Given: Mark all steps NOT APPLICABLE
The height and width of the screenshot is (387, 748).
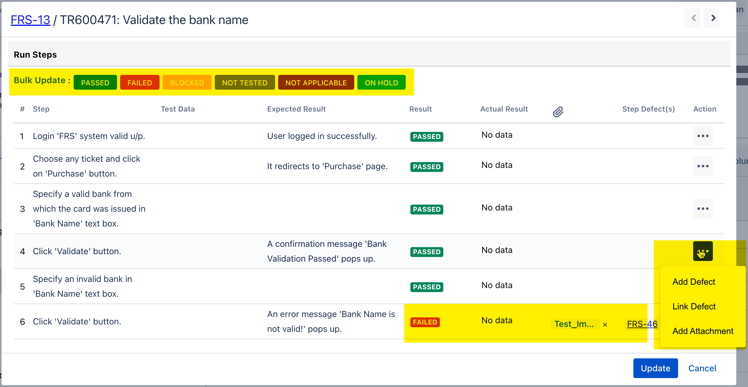Looking at the screenshot, I should [316, 83].
